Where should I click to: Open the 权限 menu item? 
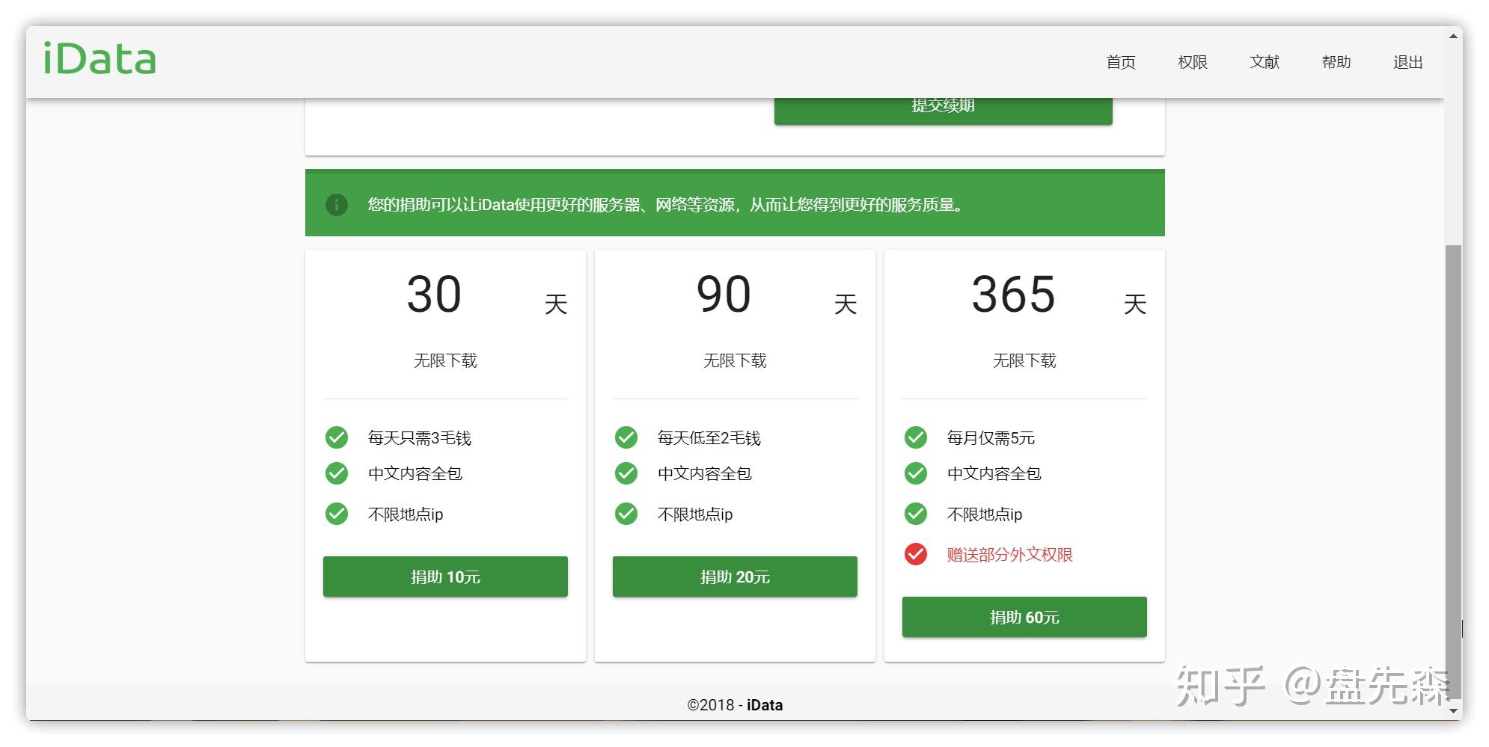tap(1193, 62)
